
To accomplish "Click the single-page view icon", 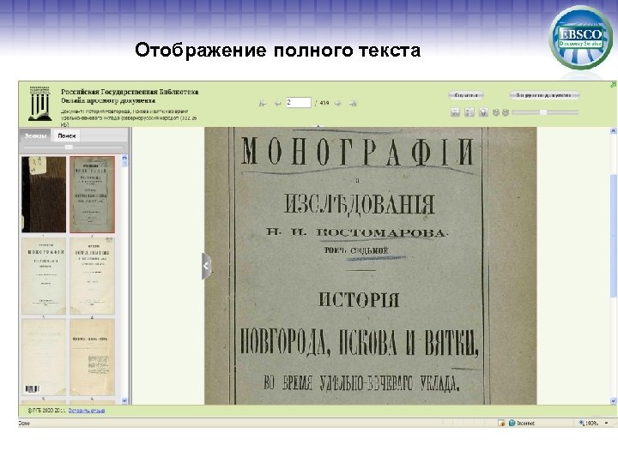I will pyautogui.click(x=483, y=112).
